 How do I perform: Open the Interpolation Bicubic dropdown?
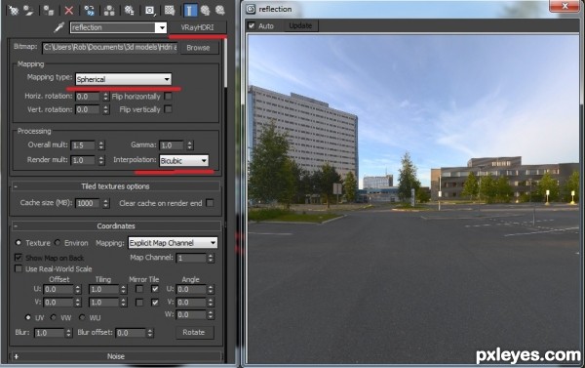(183, 161)
